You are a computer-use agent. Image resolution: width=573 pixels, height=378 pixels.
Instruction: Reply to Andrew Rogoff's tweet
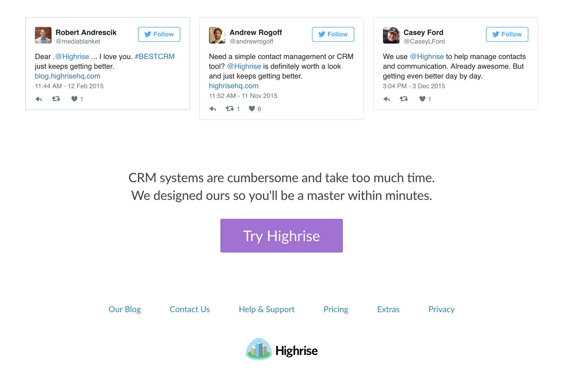213,109
